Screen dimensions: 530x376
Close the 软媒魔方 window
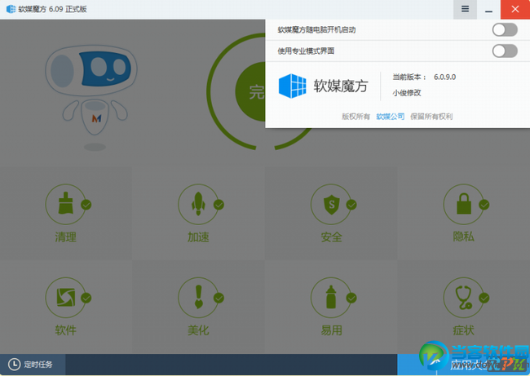coord(515,9)
